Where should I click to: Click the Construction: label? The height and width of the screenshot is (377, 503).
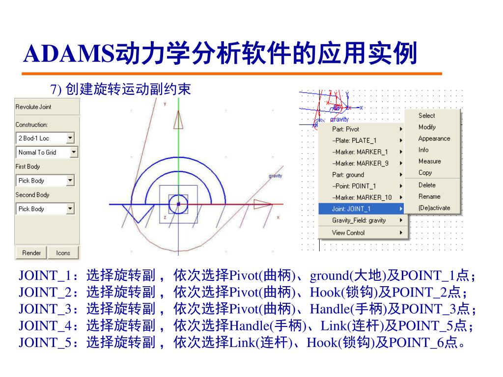tap(31, 125)
